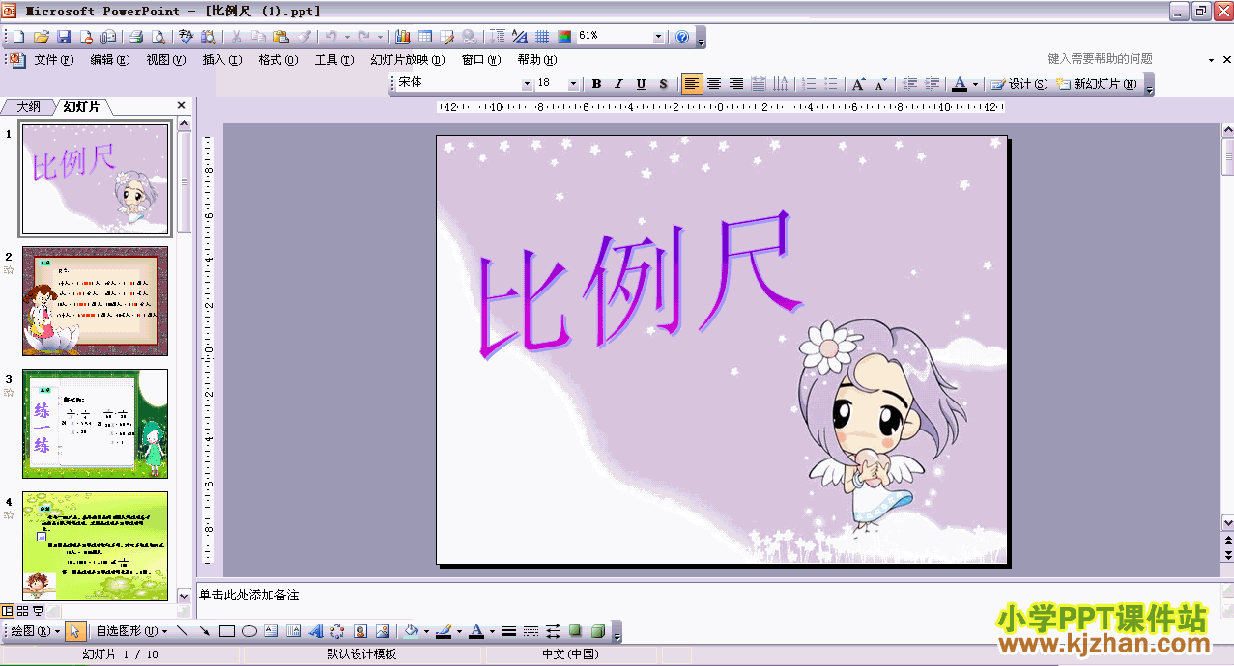Create a new blank presentation
Screen dimensions: 1234x666
coord(18,37)
